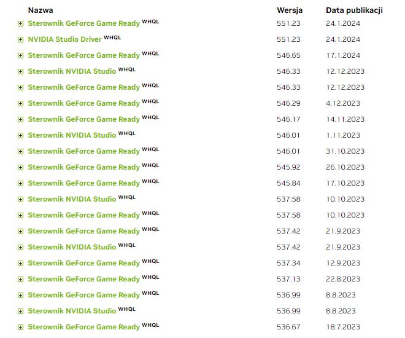The width and height of the screenshot is (405, 338).
Task: Open Sterownik NVIDIA Studio link dated 1.11.2023
Action: (72, 135)
